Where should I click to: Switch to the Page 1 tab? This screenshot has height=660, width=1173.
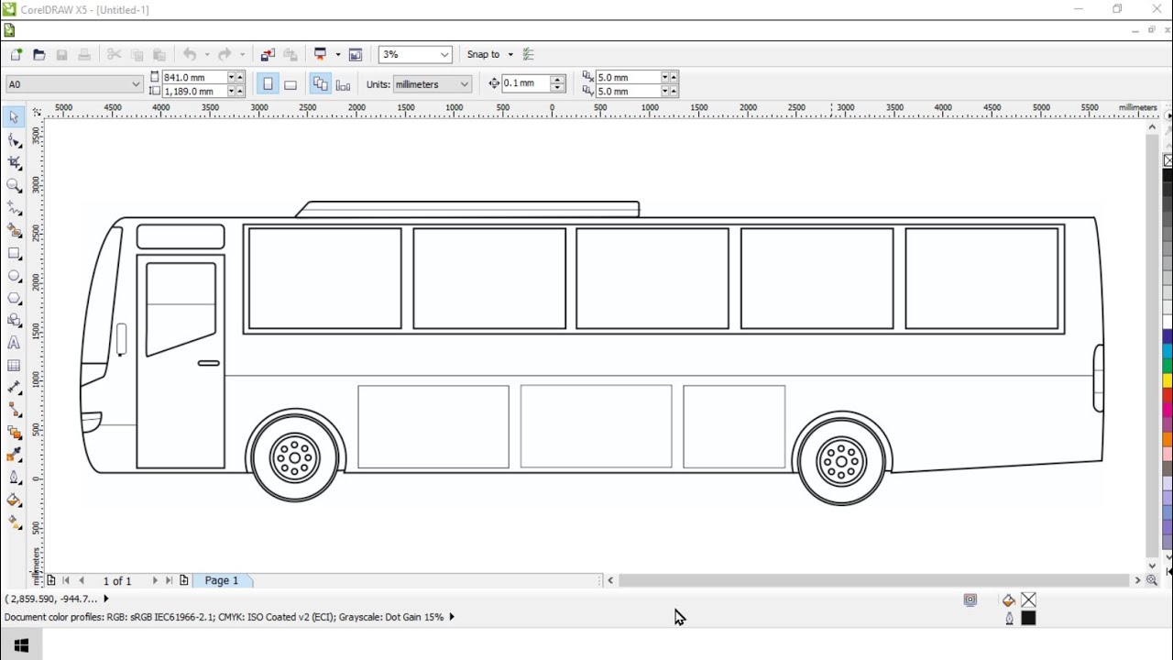tap(222, 580)
